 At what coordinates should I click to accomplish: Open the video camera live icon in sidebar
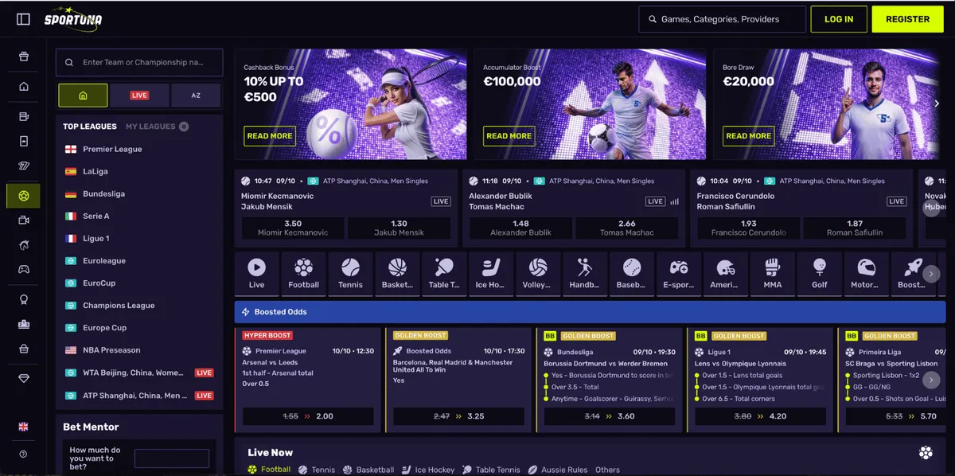click(24, 220)
